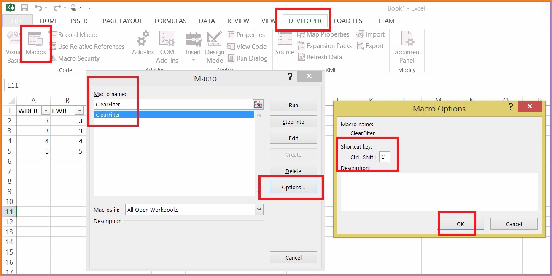Click XML Import
The height and width of the screenshot is (276, 552).
(371, 34)
